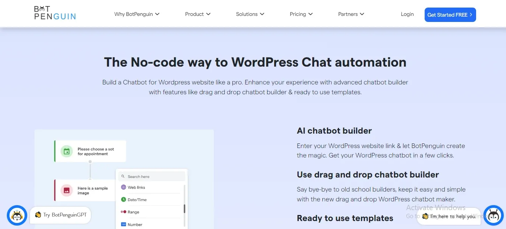Click the "Ready to use templates" heading
Image resolution: width=506 pixels, height=229 pixels.
click(x=345, y=218)
